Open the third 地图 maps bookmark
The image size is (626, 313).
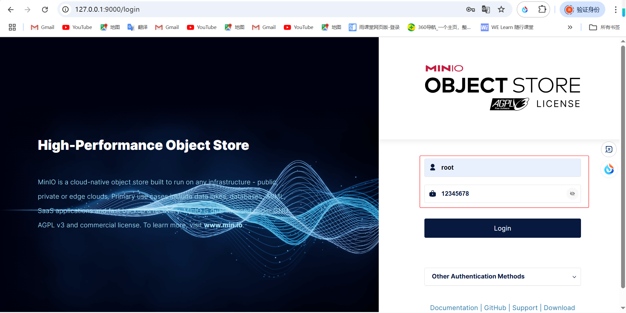[331, 27]
